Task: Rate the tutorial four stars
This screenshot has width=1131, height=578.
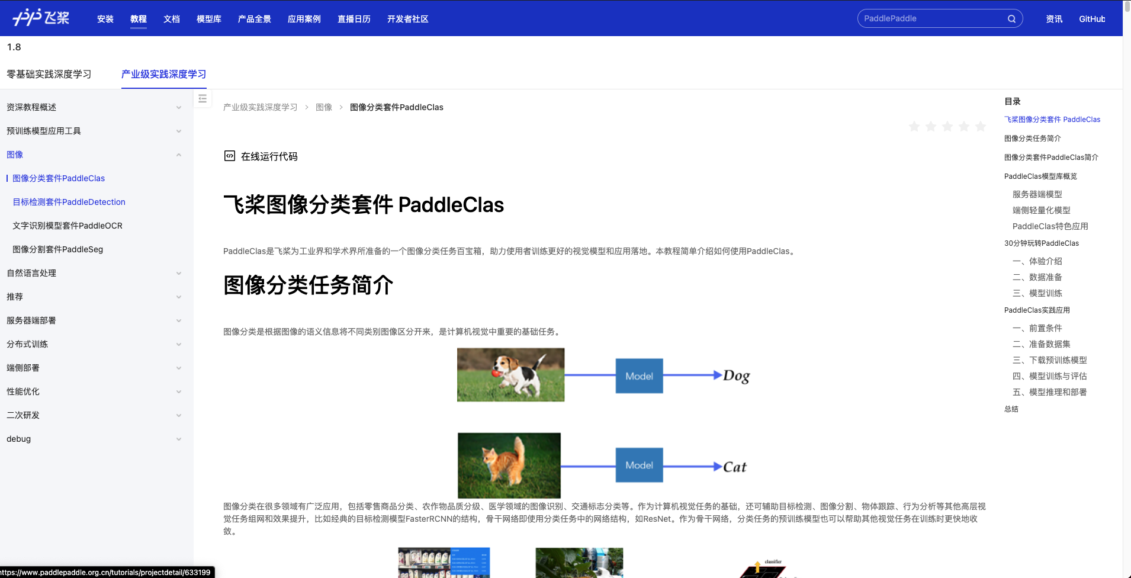Action: tap(964, 126)
